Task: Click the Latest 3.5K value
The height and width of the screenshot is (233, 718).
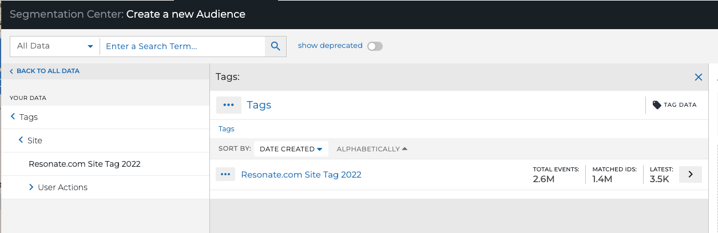Action: (x=659, y=179)
